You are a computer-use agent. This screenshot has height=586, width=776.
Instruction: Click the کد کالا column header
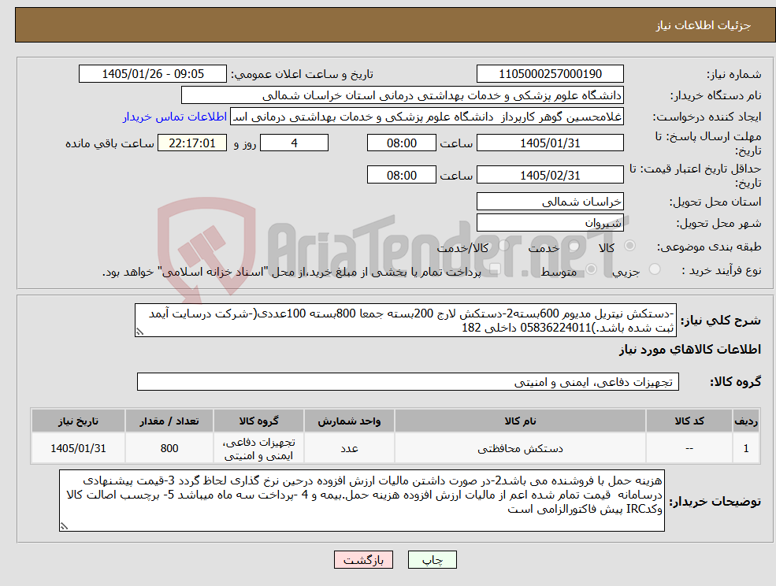[689, 421]
